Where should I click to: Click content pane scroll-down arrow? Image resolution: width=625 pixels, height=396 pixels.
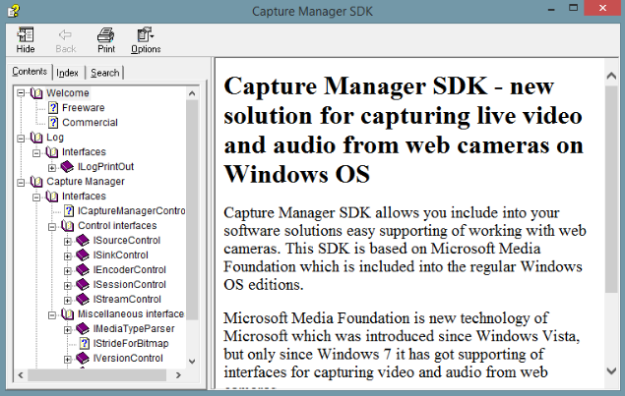(x=611, y=371)
